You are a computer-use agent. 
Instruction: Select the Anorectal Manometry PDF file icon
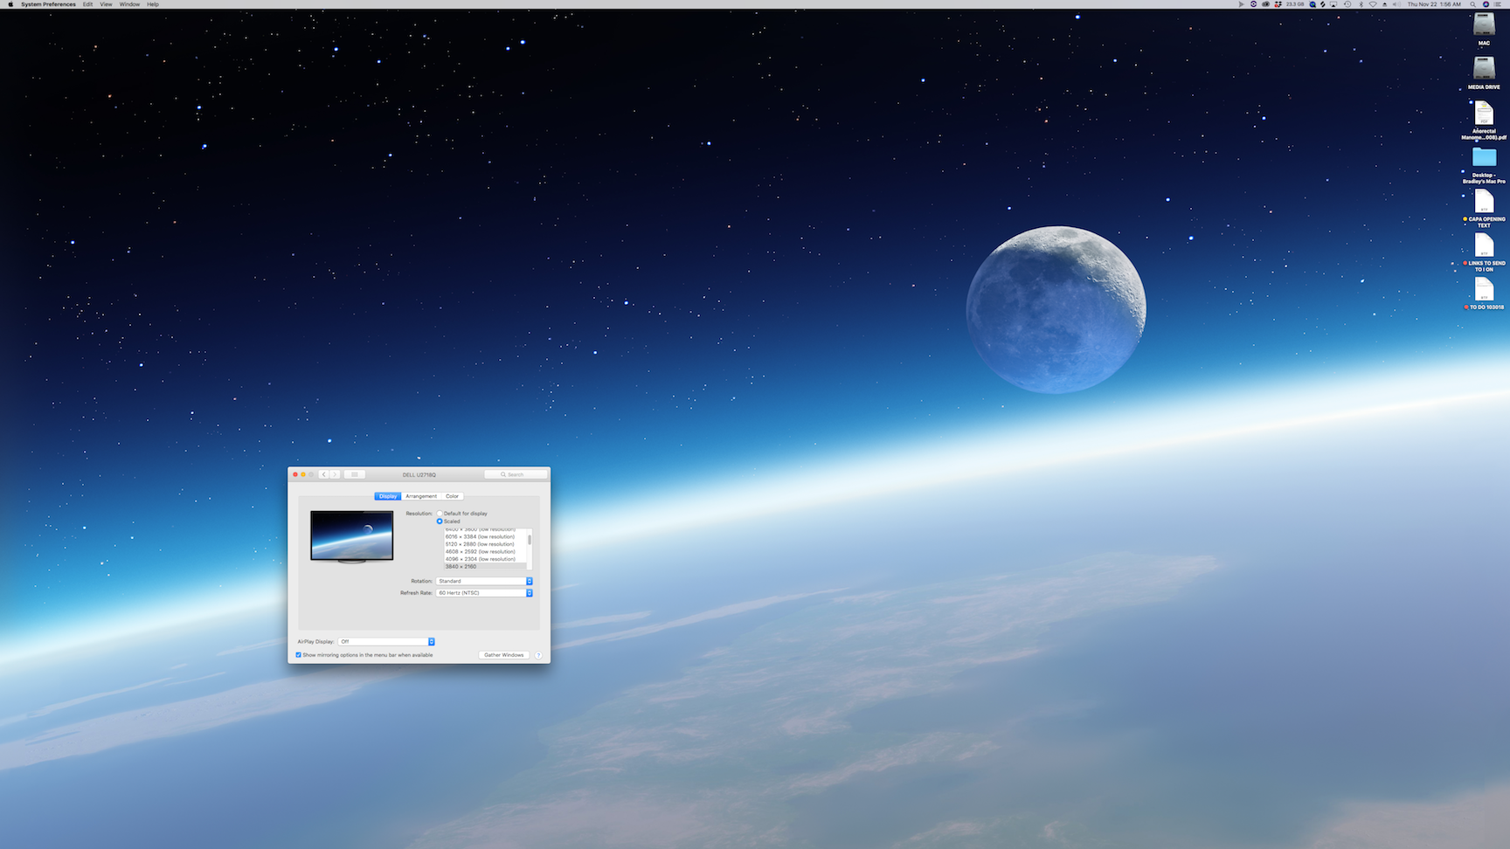coord(1484,114)
